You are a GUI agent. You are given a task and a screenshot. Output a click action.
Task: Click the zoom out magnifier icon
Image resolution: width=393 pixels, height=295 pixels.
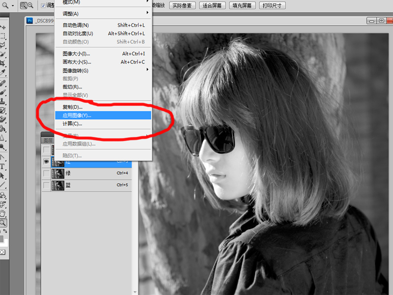[30, 5]
